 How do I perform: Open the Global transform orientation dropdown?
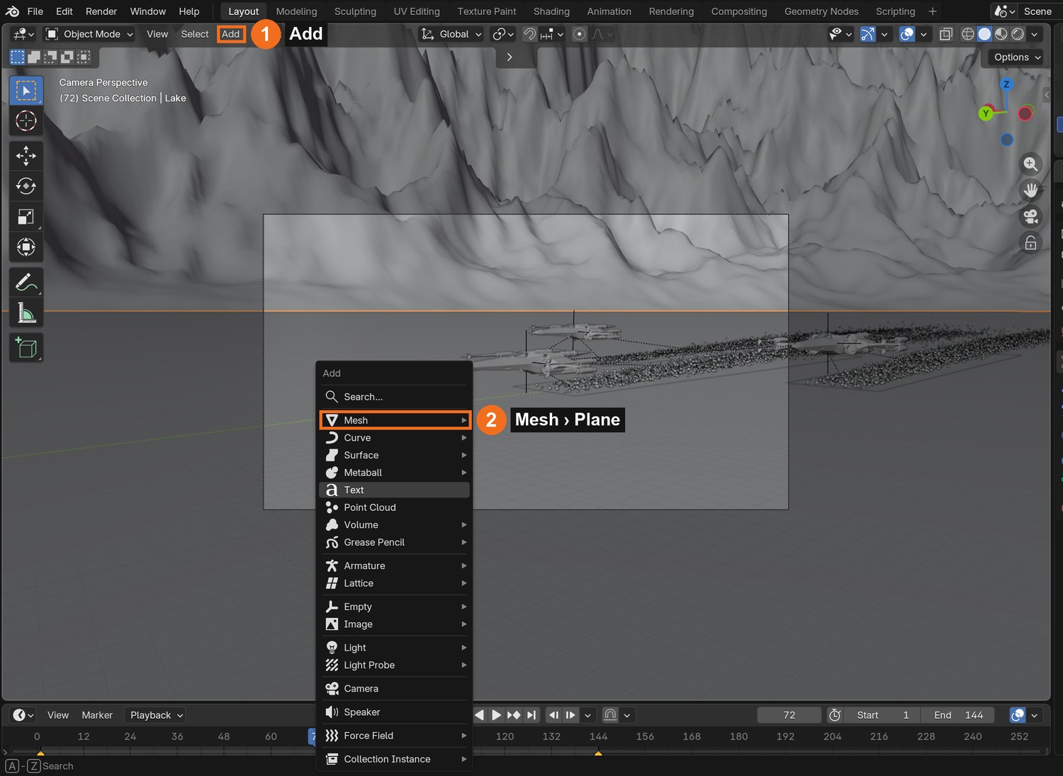(451, 34)
